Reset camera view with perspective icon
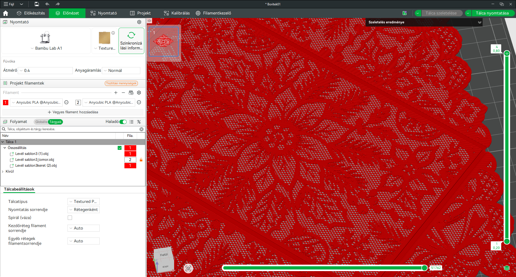This screenshot has width=516, height=277. pyautogui.click(x=188, y=268)
